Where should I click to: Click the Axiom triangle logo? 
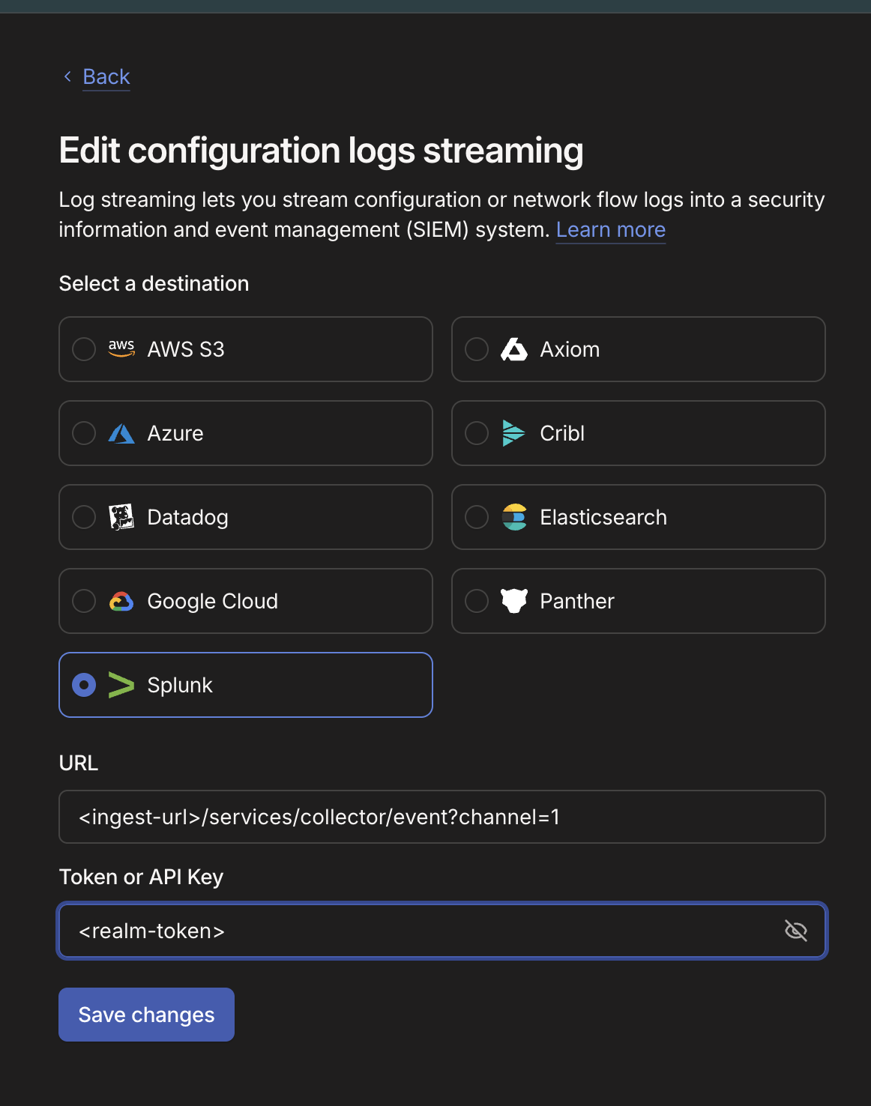coord(514,349)
